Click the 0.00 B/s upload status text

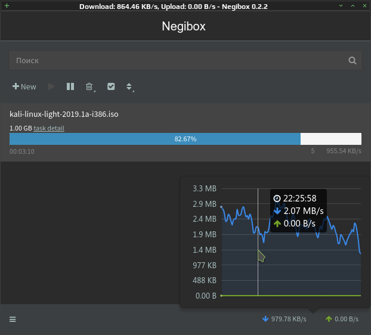click(347, 319)
